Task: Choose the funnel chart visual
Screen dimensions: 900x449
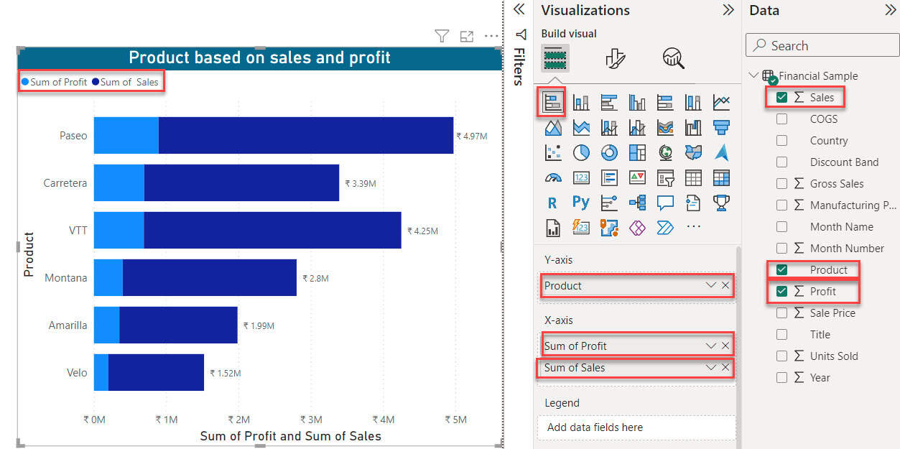Action: 721,128
